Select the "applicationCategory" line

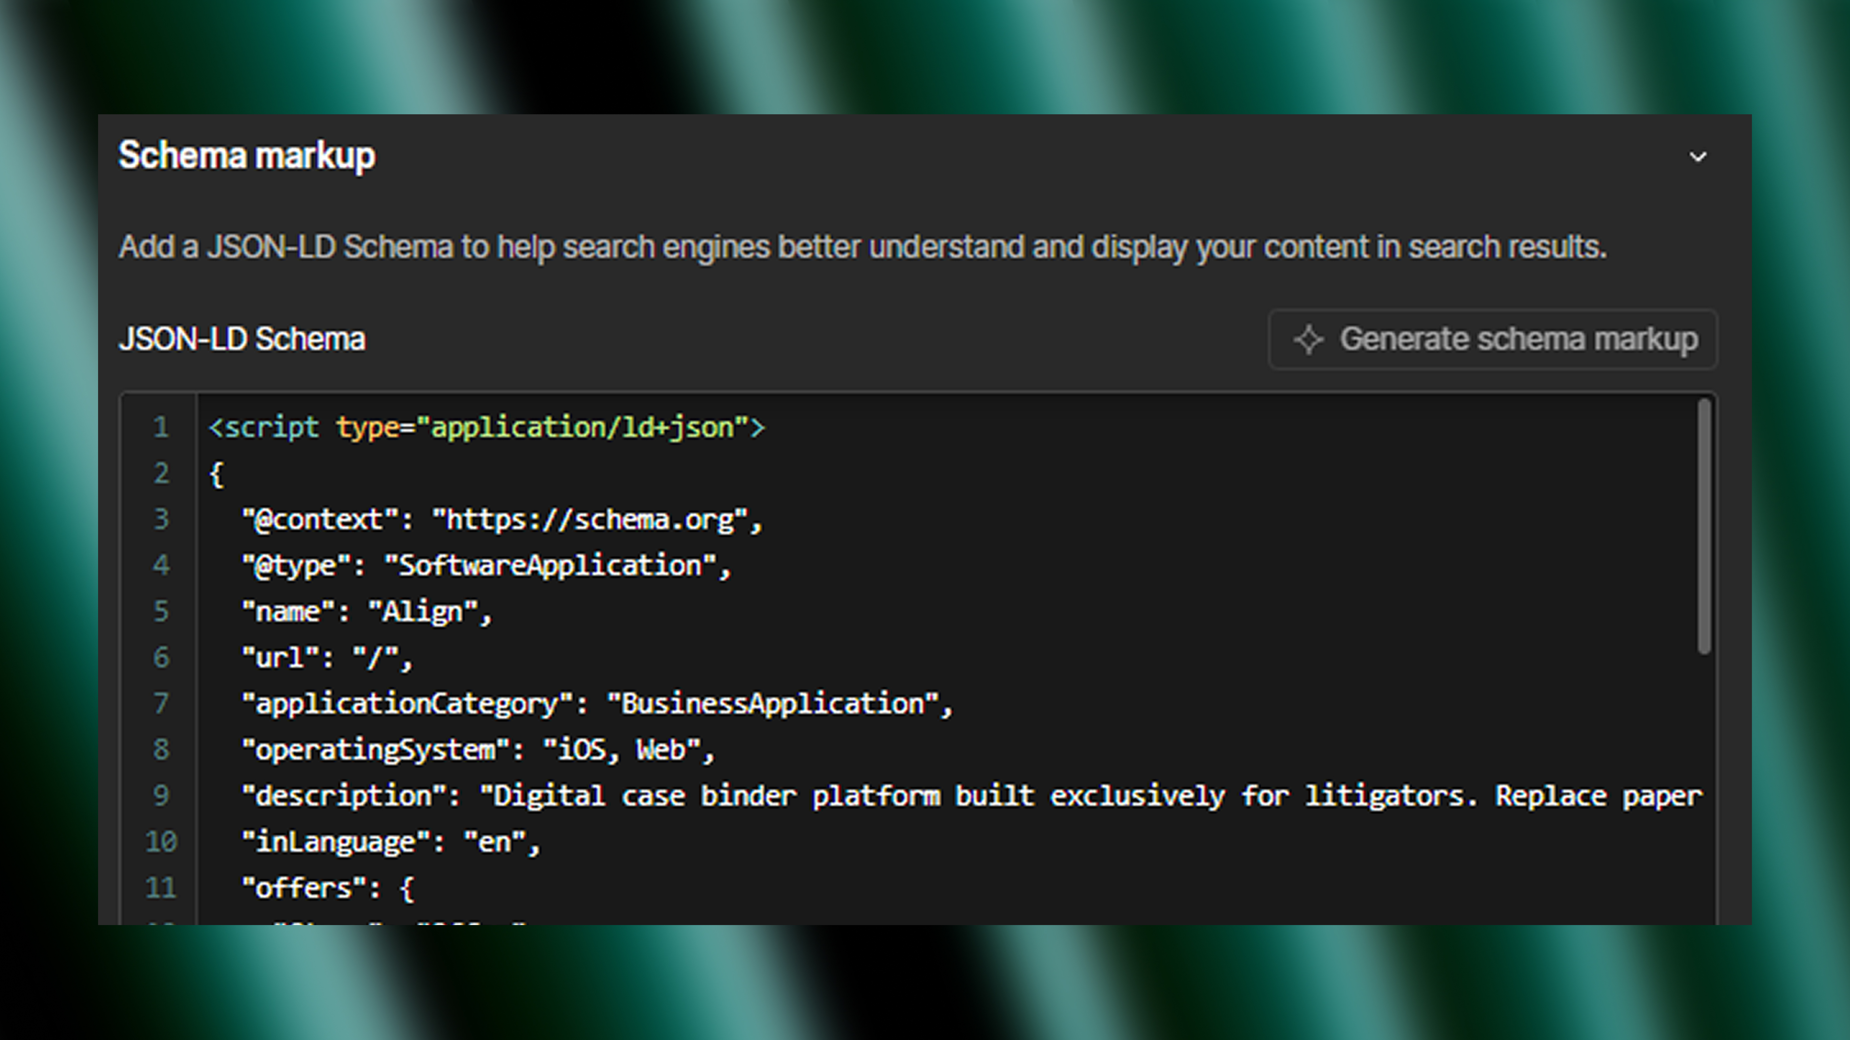[596, 703]
